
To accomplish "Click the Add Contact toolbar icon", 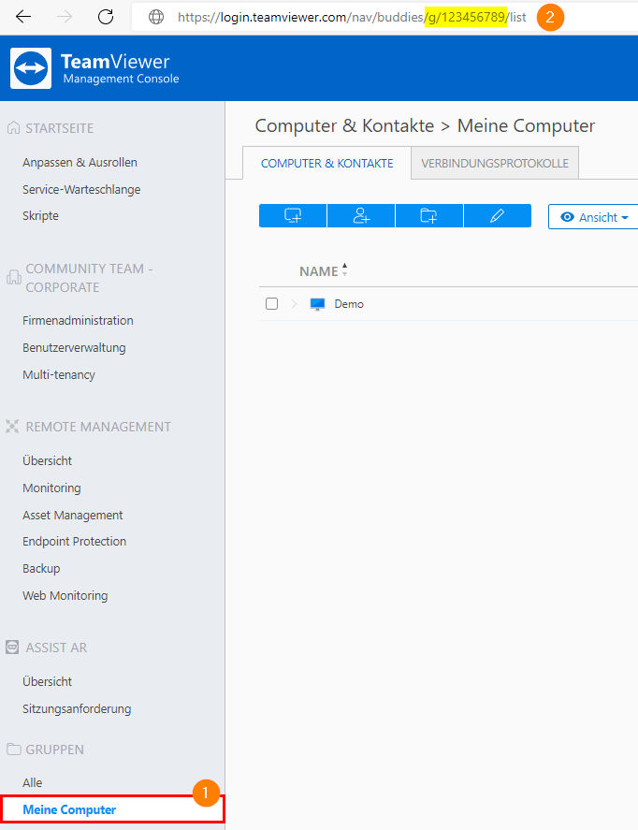I will tap(361, 215).
